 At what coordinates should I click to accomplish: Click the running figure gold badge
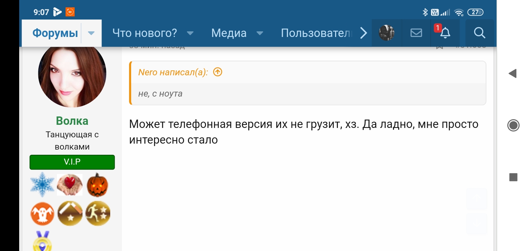98,213
